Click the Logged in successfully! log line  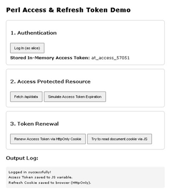coord(30,172)
